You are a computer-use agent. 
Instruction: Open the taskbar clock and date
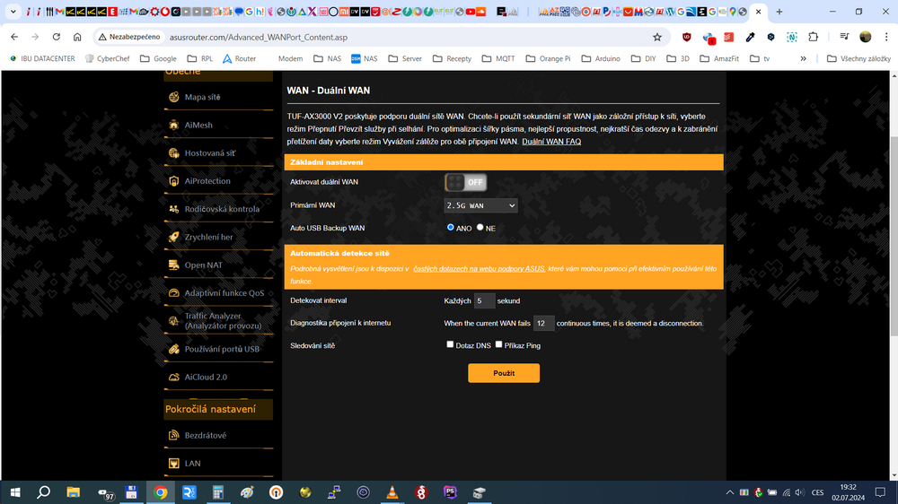(x=849, y=492)
